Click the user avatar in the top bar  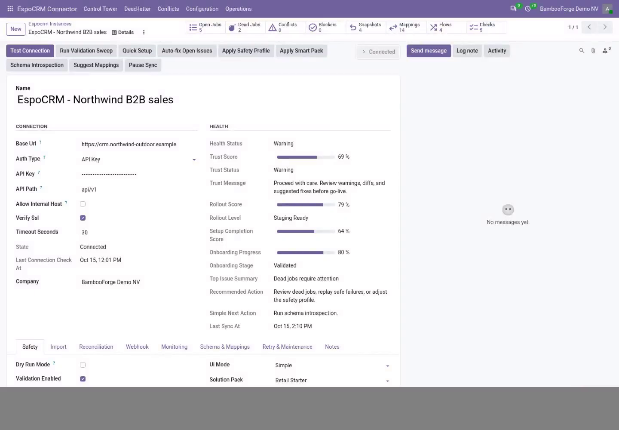607,9
